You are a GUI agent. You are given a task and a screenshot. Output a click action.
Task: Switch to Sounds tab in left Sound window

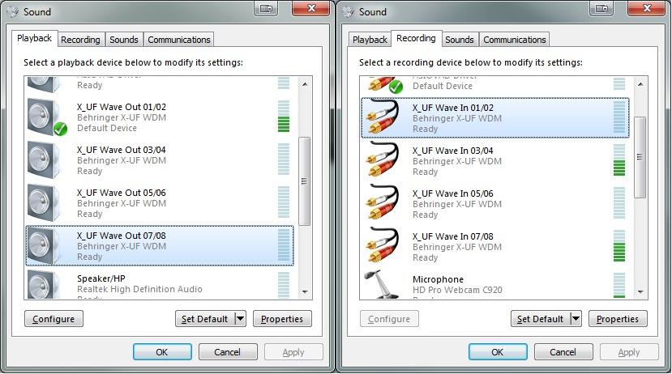point(124,40)
